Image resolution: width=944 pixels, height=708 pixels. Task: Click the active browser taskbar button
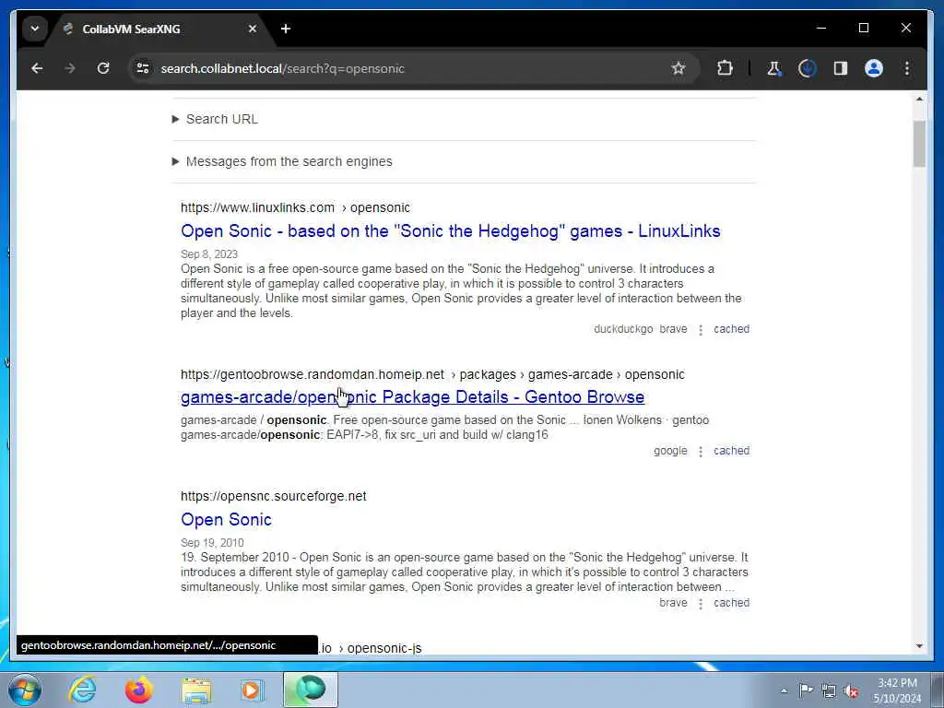(311, 690)
